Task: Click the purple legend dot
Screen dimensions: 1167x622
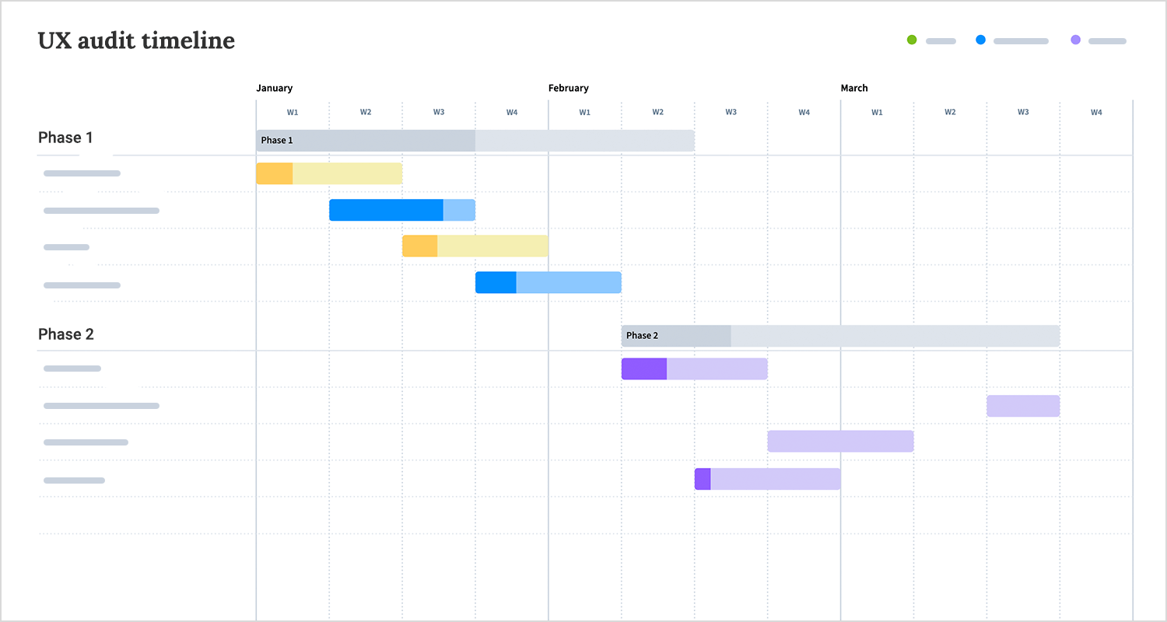Action: [x=1075, y=40]
